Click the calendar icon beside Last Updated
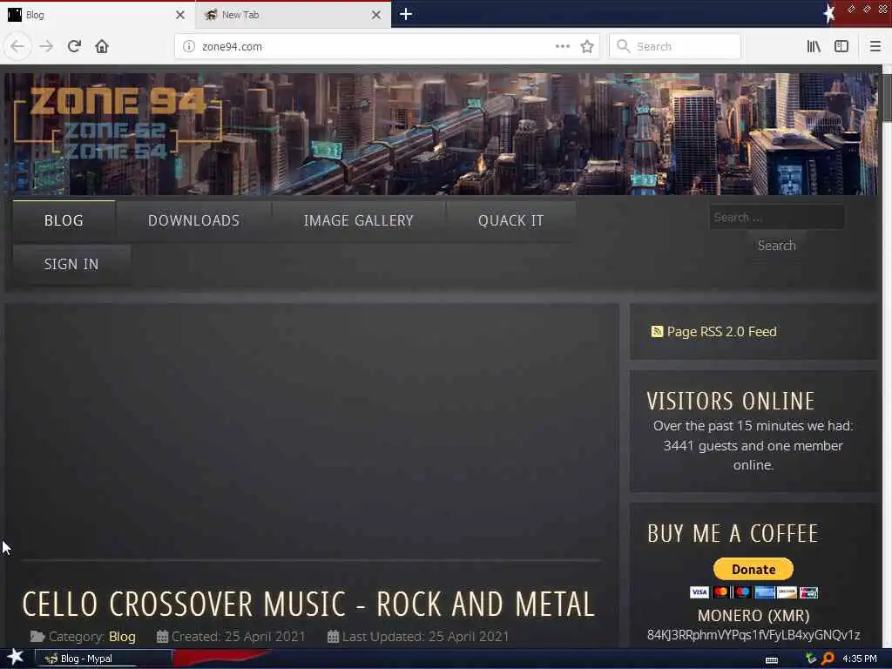 coord(333,637)
